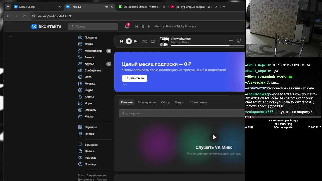
Task: Click Merricat Black — Tricky Bizzness header title
Action: [175, 26]
